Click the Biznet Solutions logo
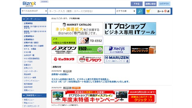Viewport: 192px width, 108px height. (x=29, y=4)
